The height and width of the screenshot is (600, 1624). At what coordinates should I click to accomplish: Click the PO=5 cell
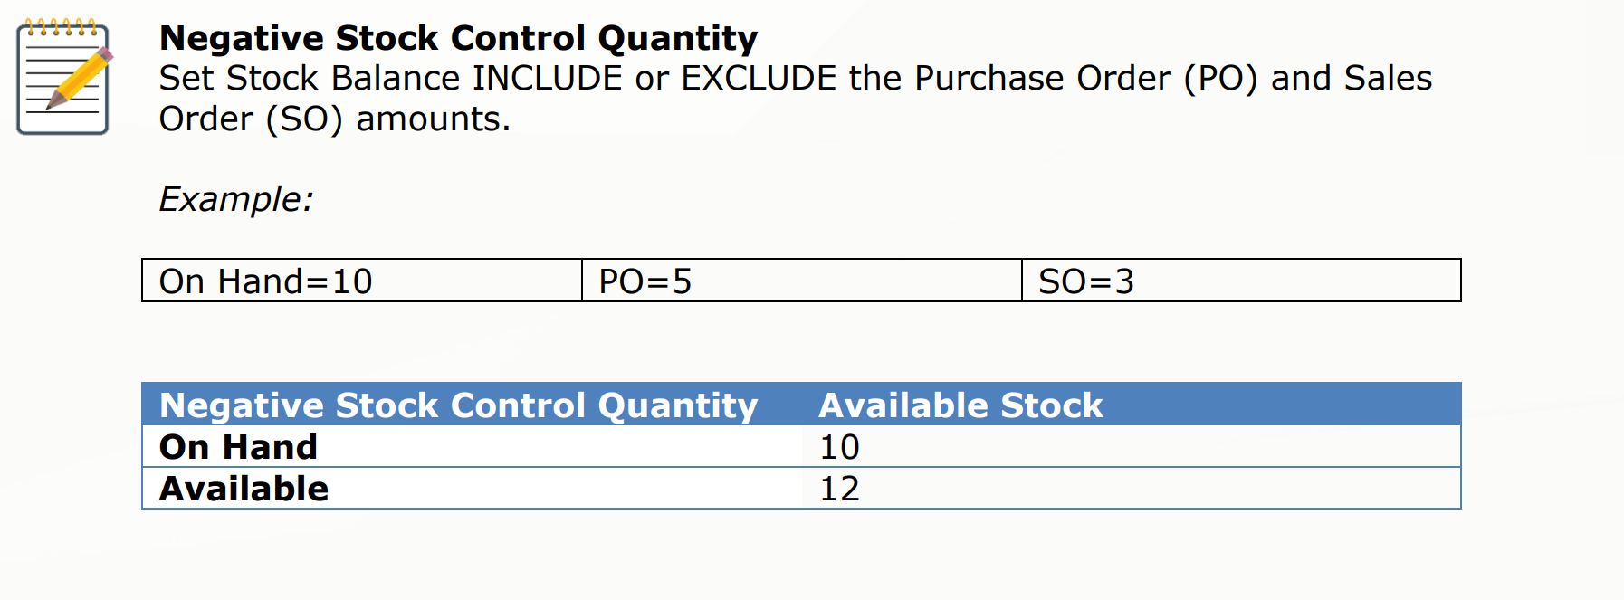[x=802, y=281]
